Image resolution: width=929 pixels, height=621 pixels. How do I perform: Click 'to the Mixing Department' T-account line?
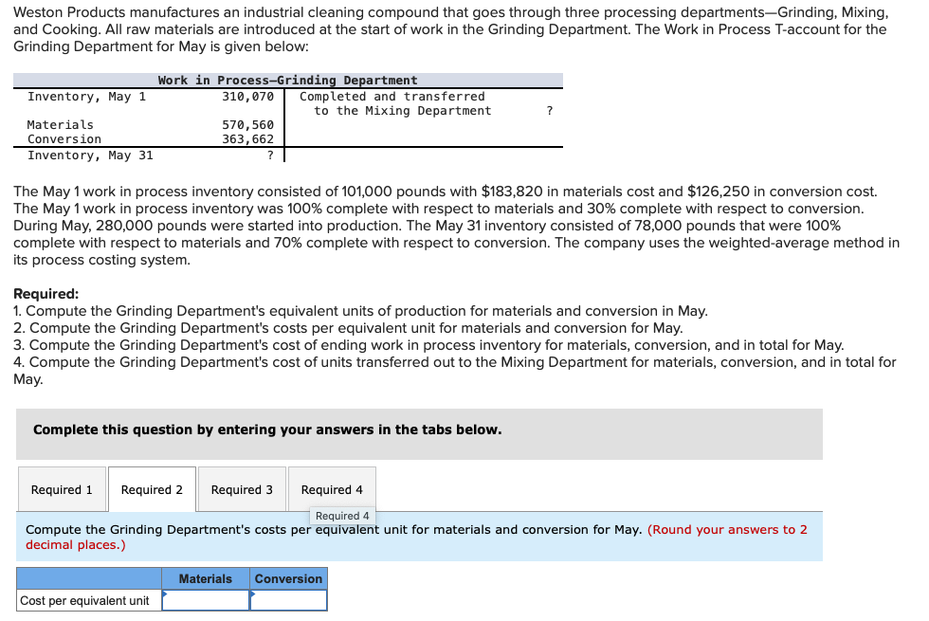pos(403,111)
